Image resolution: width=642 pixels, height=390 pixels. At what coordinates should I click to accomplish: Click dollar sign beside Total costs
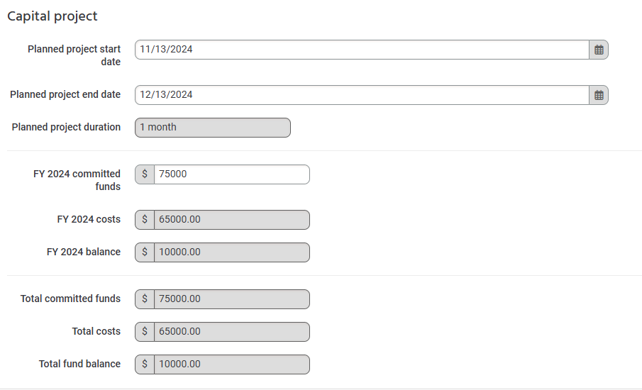pyautogui.click(x=145, y=332)
